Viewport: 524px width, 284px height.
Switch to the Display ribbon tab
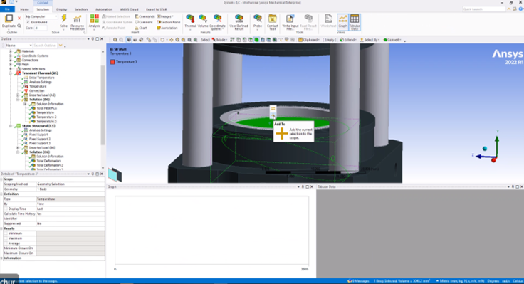click(x=61, y=9)
